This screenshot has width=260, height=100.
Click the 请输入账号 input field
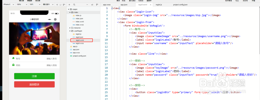(51, 59)
